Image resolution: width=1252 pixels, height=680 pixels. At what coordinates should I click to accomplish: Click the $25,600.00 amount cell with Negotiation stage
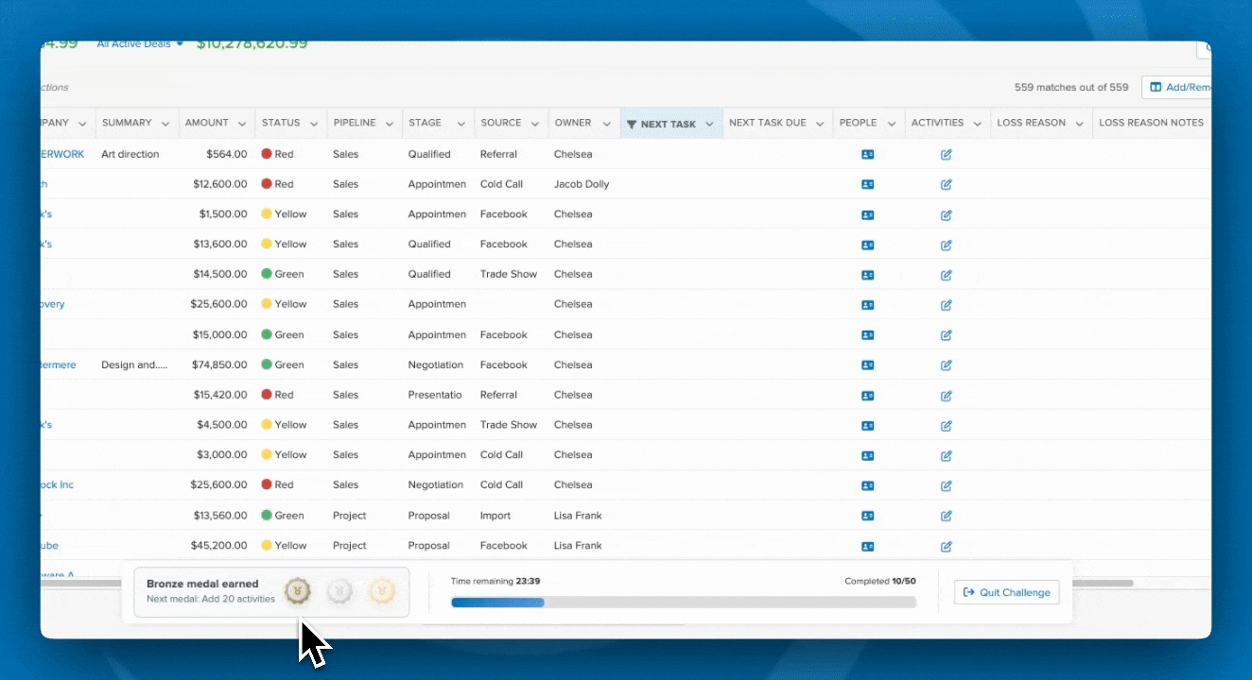point(218,484)
